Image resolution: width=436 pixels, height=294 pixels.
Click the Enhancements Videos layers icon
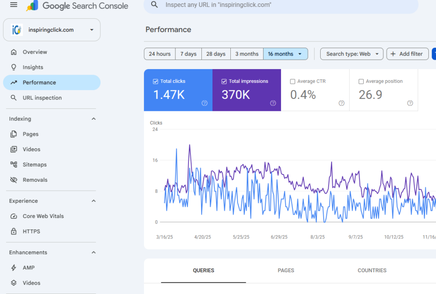[x=14, y=283]
